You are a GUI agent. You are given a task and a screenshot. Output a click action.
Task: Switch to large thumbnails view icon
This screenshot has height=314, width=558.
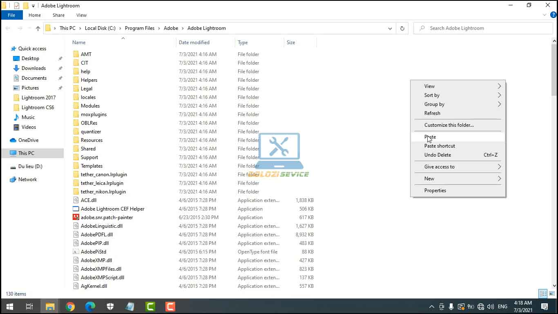(x=551, y=294)
